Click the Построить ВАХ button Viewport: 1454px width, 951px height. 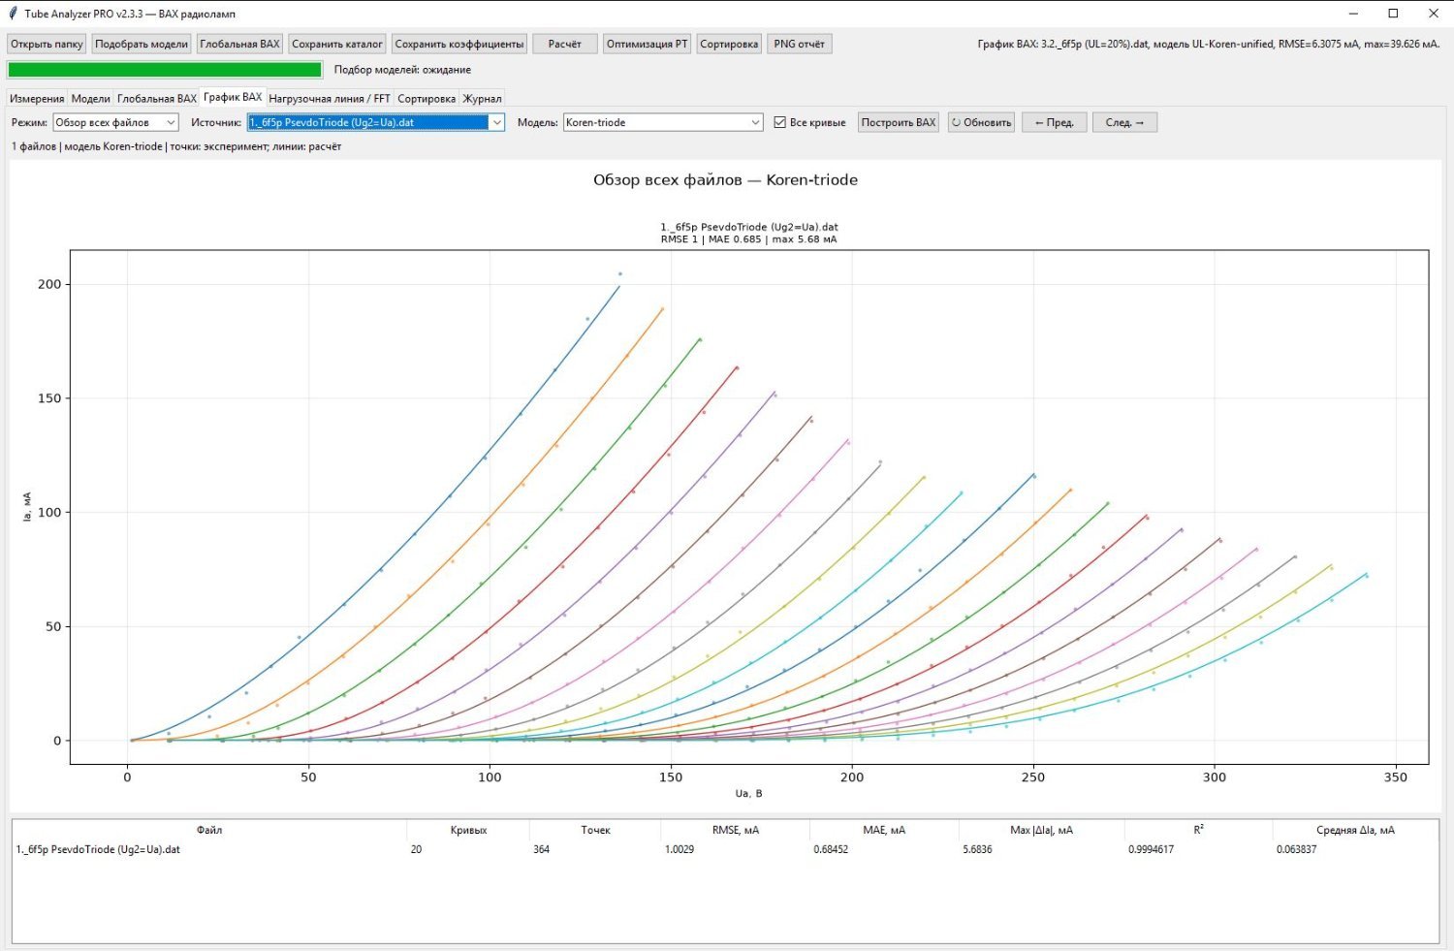[x=899, y=122]
